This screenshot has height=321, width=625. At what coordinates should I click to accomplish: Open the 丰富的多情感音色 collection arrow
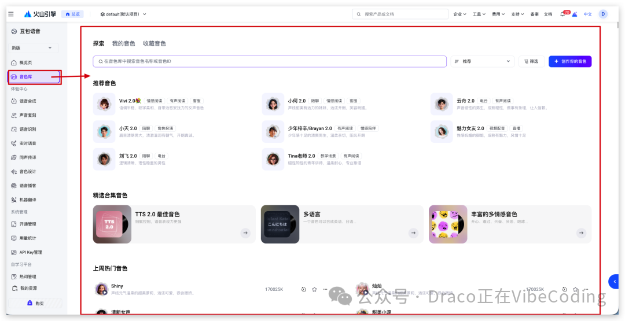click(x=582, y=233)
